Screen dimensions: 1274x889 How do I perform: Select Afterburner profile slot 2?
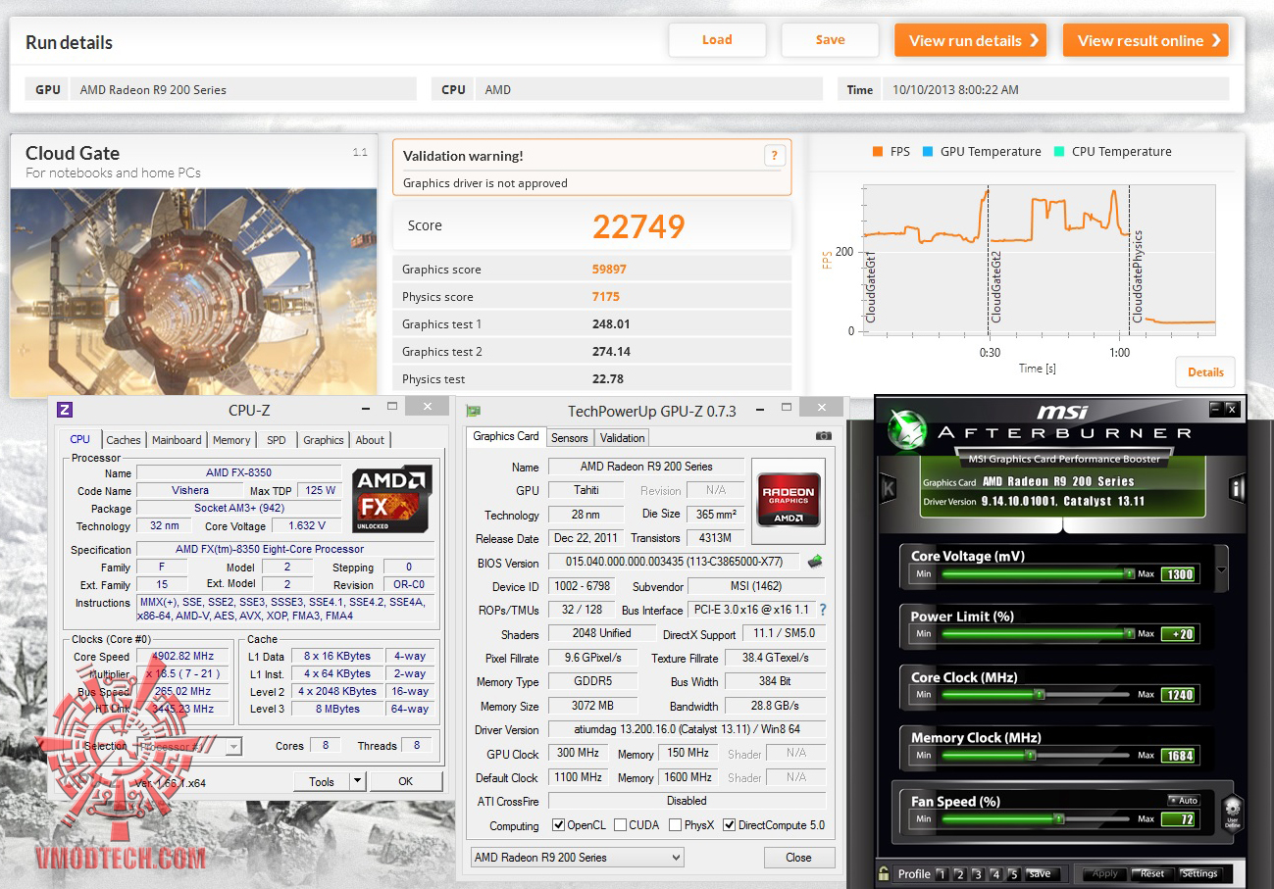960,874
